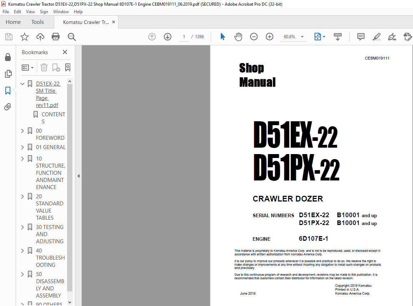The width and height of the screenshot is (413, 306).
Task: Click find current bookmark icon
Action: click(68, 68)
